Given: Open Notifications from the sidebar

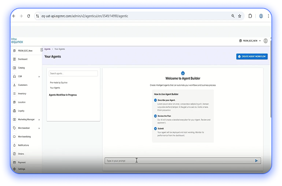Looking at the screenshot, I should (23, 145).
